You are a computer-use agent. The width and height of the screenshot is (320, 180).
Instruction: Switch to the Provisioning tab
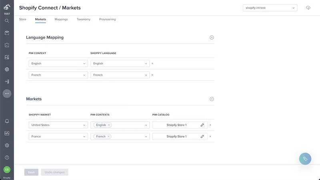click(107, 19)
